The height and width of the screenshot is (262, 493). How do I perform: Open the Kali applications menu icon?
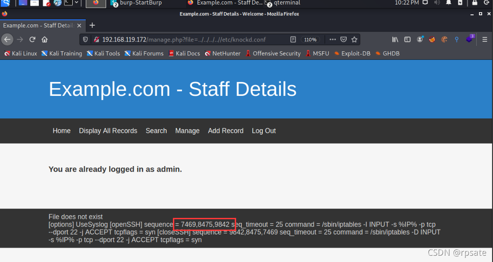point(5,3)
